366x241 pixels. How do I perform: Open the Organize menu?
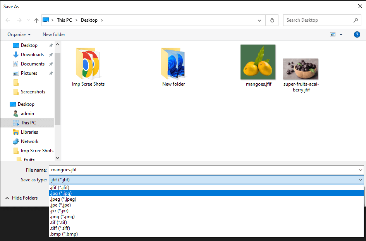tap(19, 34)
